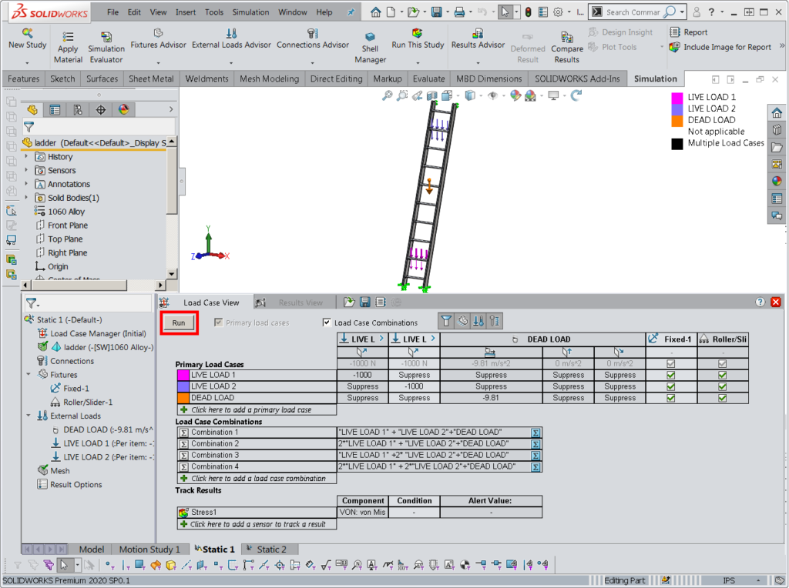Open DimXpertManager tab icon
This screenshot has width=789, height=588.
tap(101, 109)
